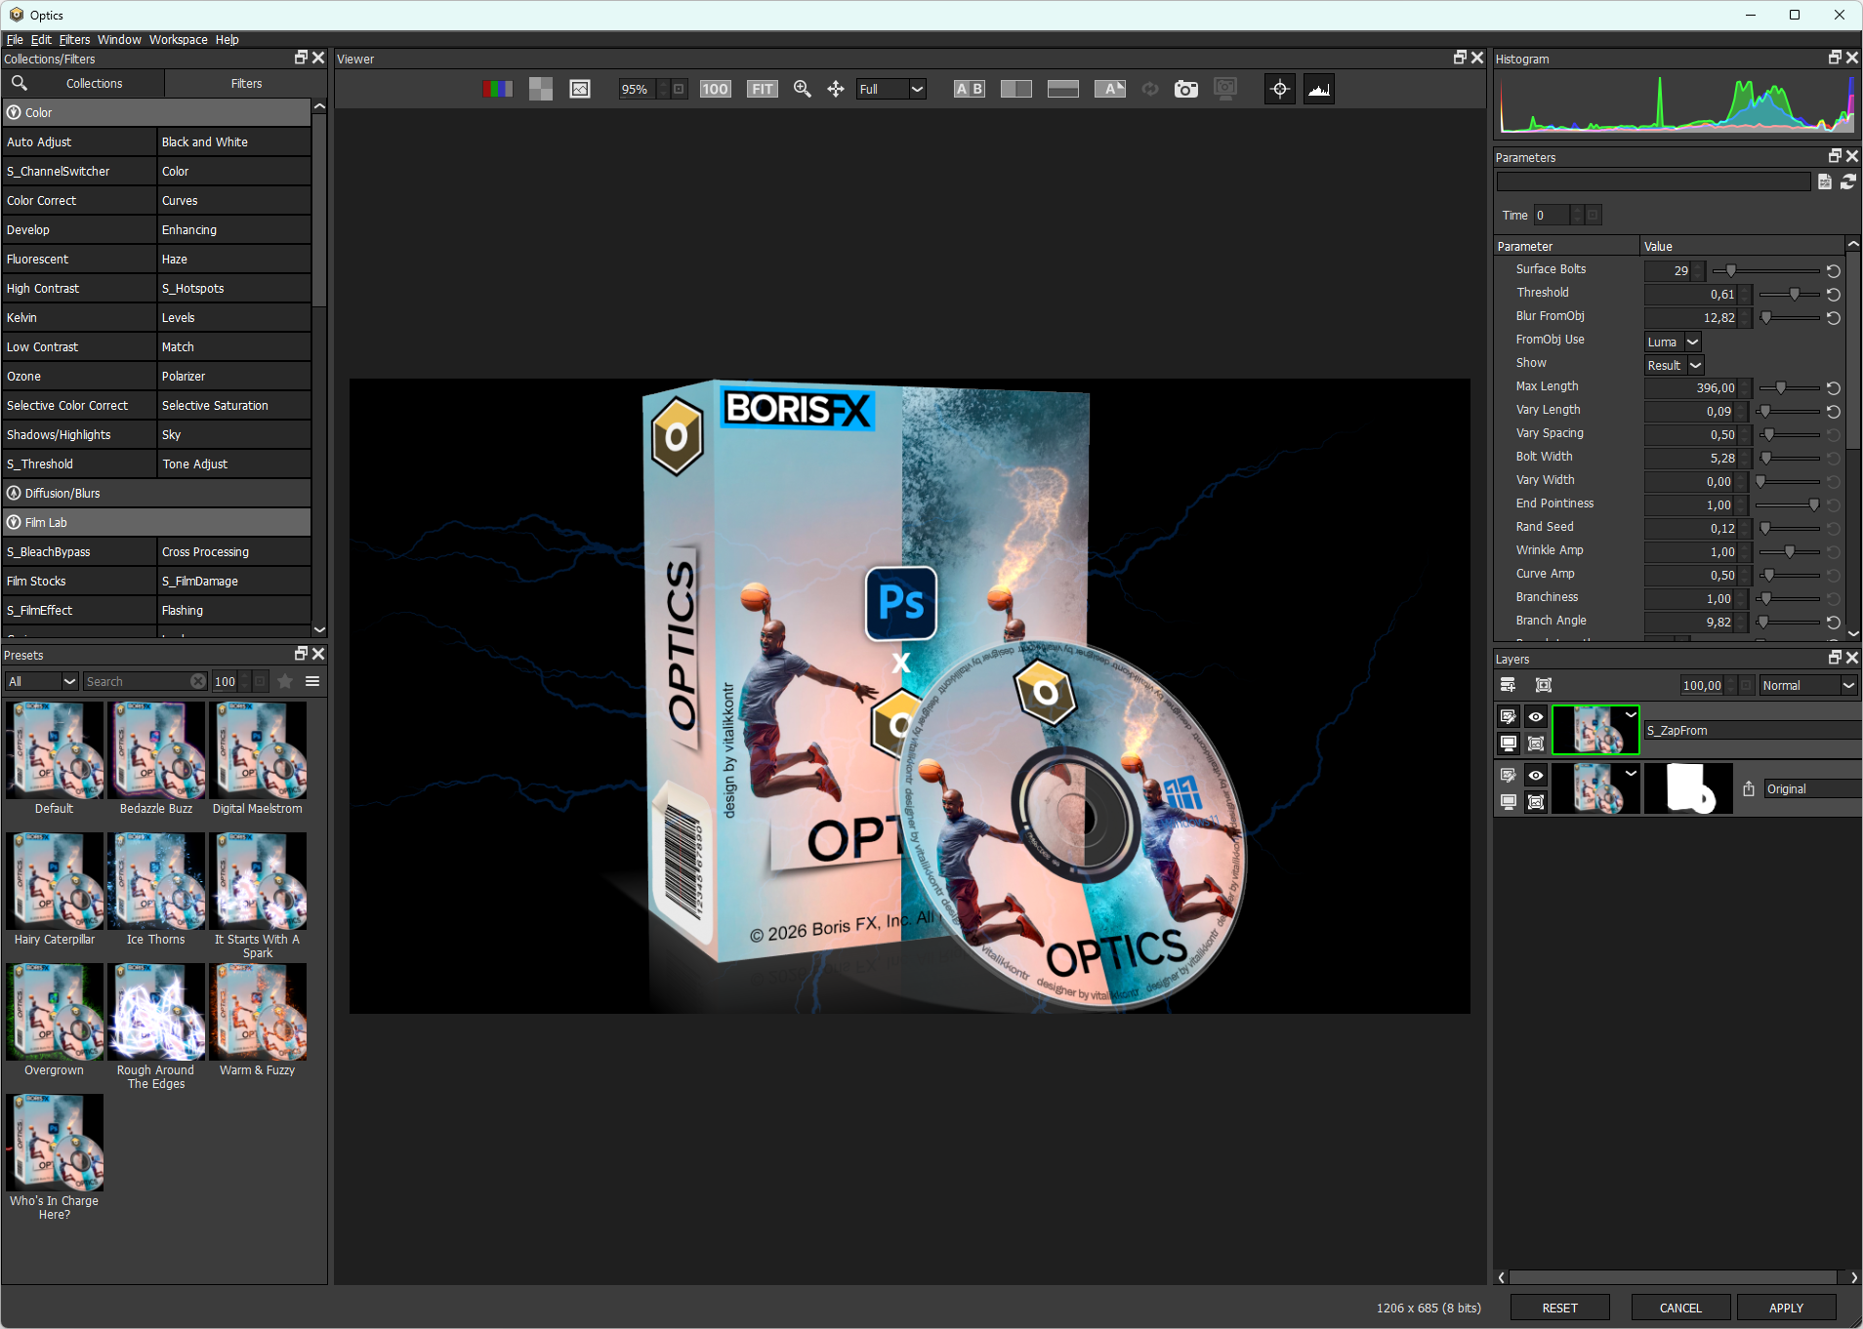This screenshot has height=1329, width=1863.
Task: Open the Presets hamburger menu
Action: 312,681
